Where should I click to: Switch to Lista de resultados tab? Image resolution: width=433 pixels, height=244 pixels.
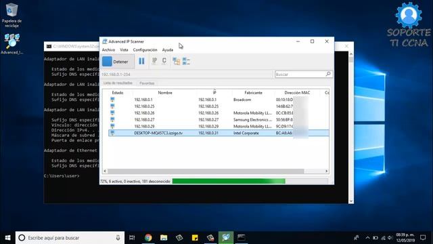pyautogui.click(x=118, y=83)
